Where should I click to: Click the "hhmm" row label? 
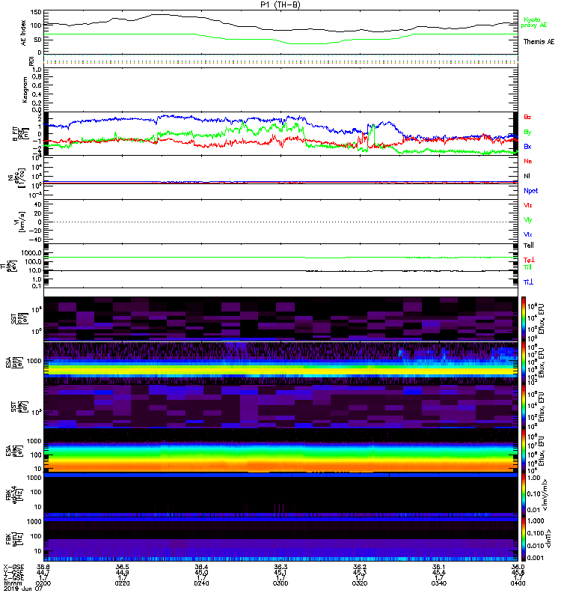(x=12, y=583)
